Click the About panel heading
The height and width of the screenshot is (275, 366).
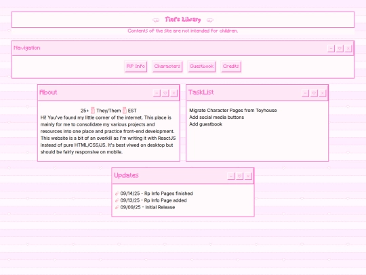(48, 92)
